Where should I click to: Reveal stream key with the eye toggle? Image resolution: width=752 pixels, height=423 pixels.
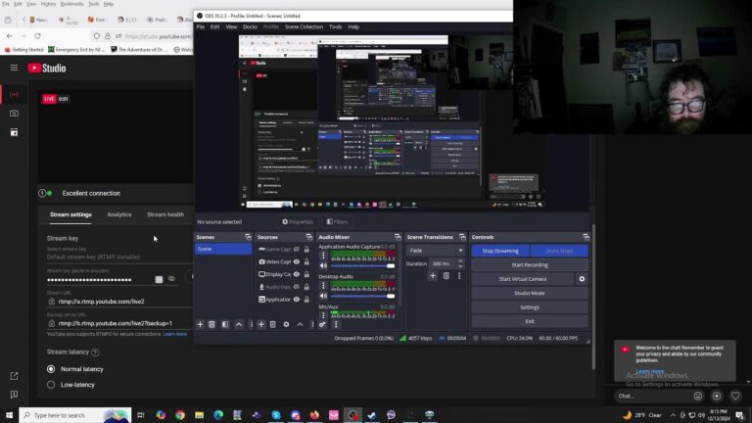pos(171,279)
